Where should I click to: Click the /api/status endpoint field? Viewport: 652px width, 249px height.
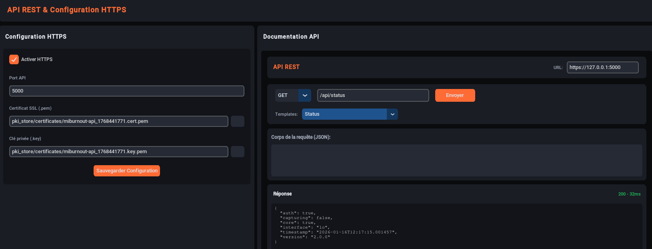pyautogui.click(x=373, y=95)
